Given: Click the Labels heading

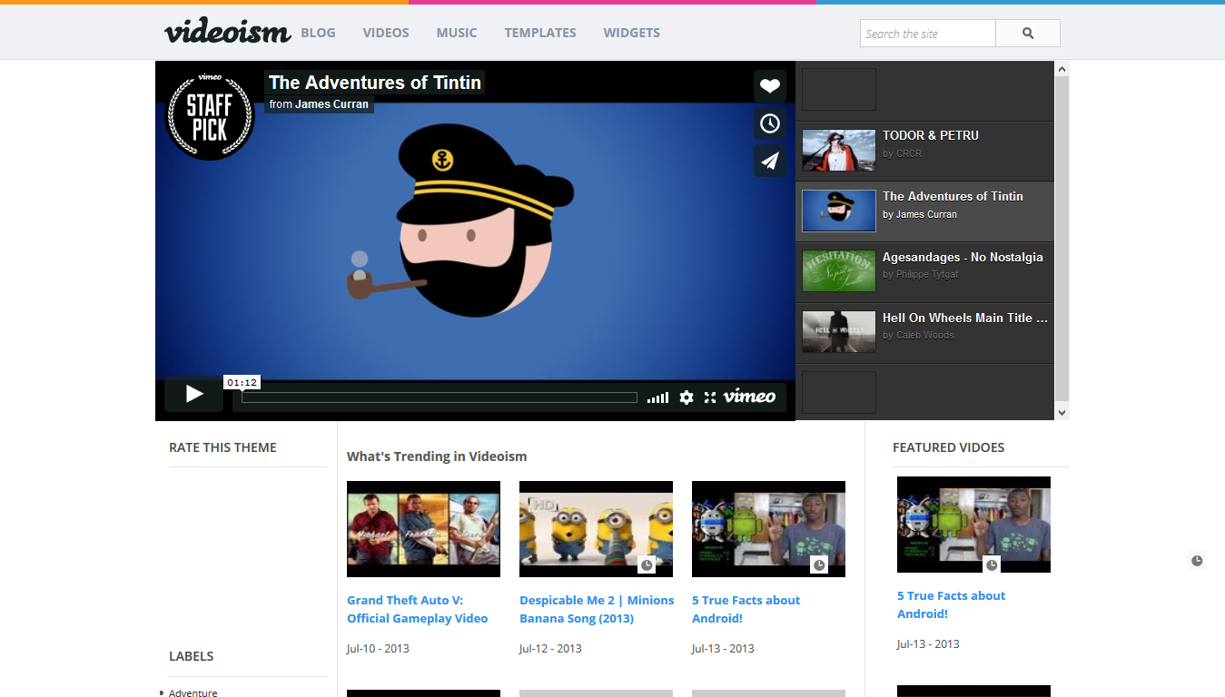Looking at the screenshot, I should pyautogui.click(x=192, y=656).
